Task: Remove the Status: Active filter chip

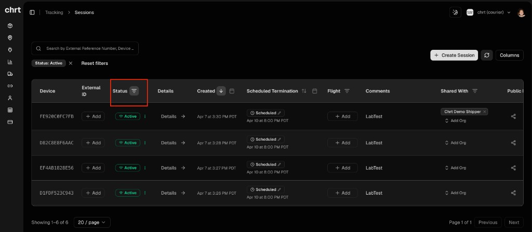Action: (x=71, y=63)
